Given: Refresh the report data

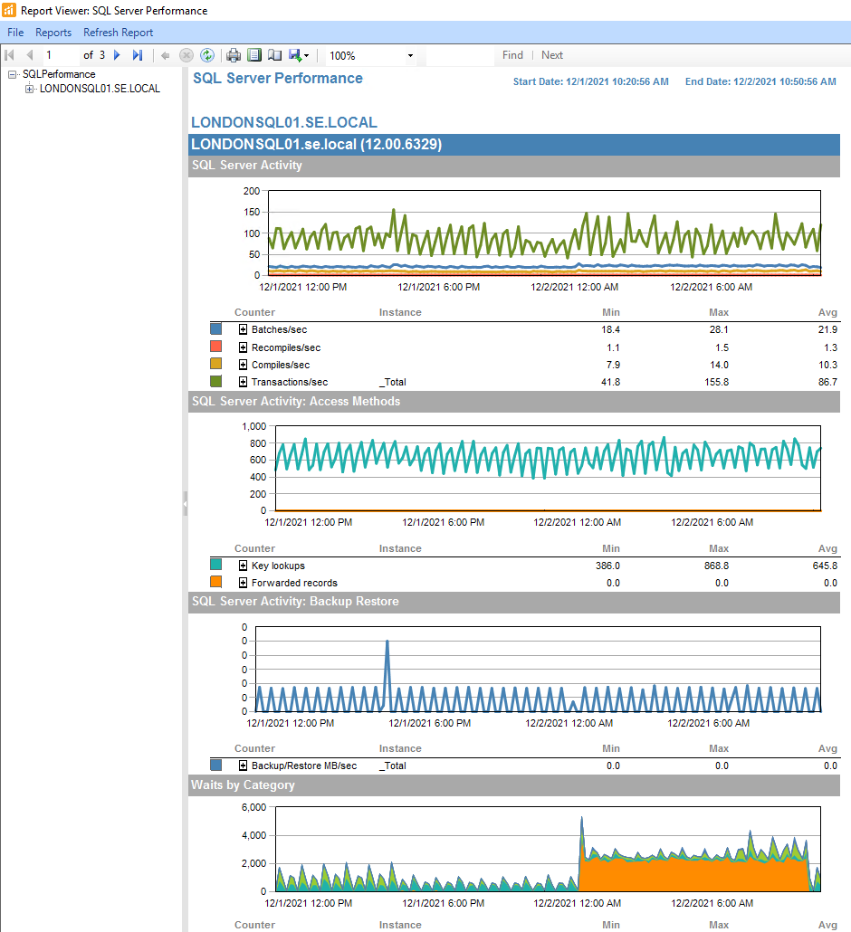Looking at the screenshot, I should coord(207,55).
